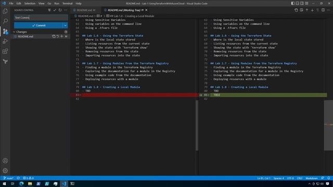Toggle primary side bar layout icon
The width and height of the screenshot is (333, 187).
(x=293, y=4)
